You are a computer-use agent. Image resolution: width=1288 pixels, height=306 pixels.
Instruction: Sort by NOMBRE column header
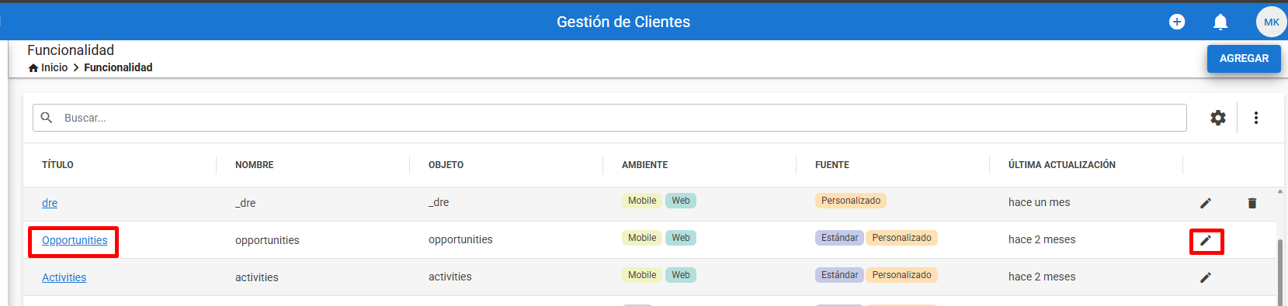coord(255,165)
